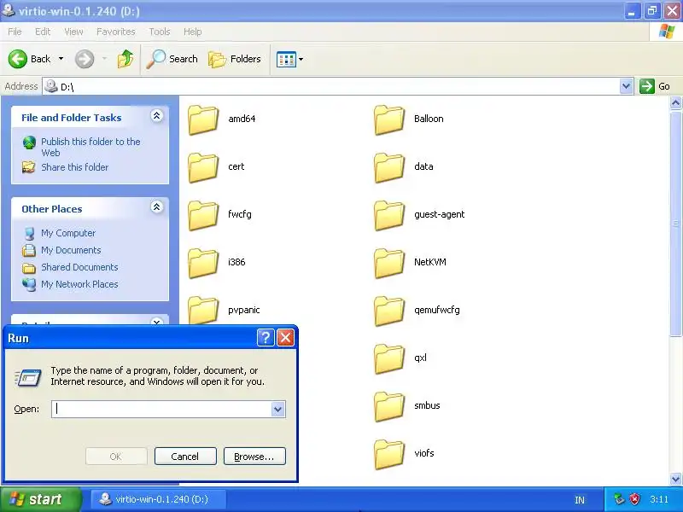Click Cancel in the Run dialog
683x512 pixels.
click(x=185, y=457)
